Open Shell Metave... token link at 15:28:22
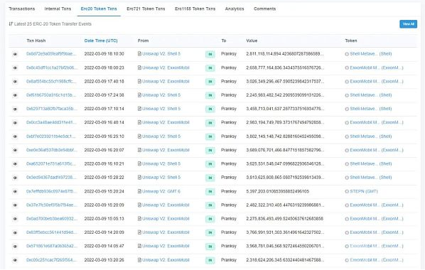 [371, 178]
